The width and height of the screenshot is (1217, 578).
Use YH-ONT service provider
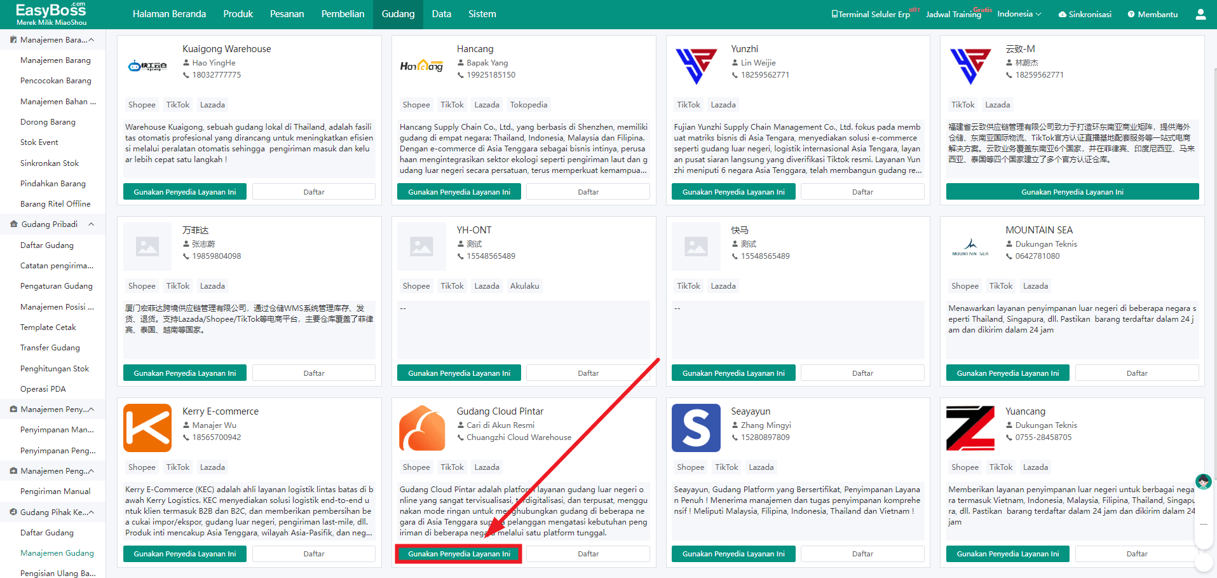459,373
